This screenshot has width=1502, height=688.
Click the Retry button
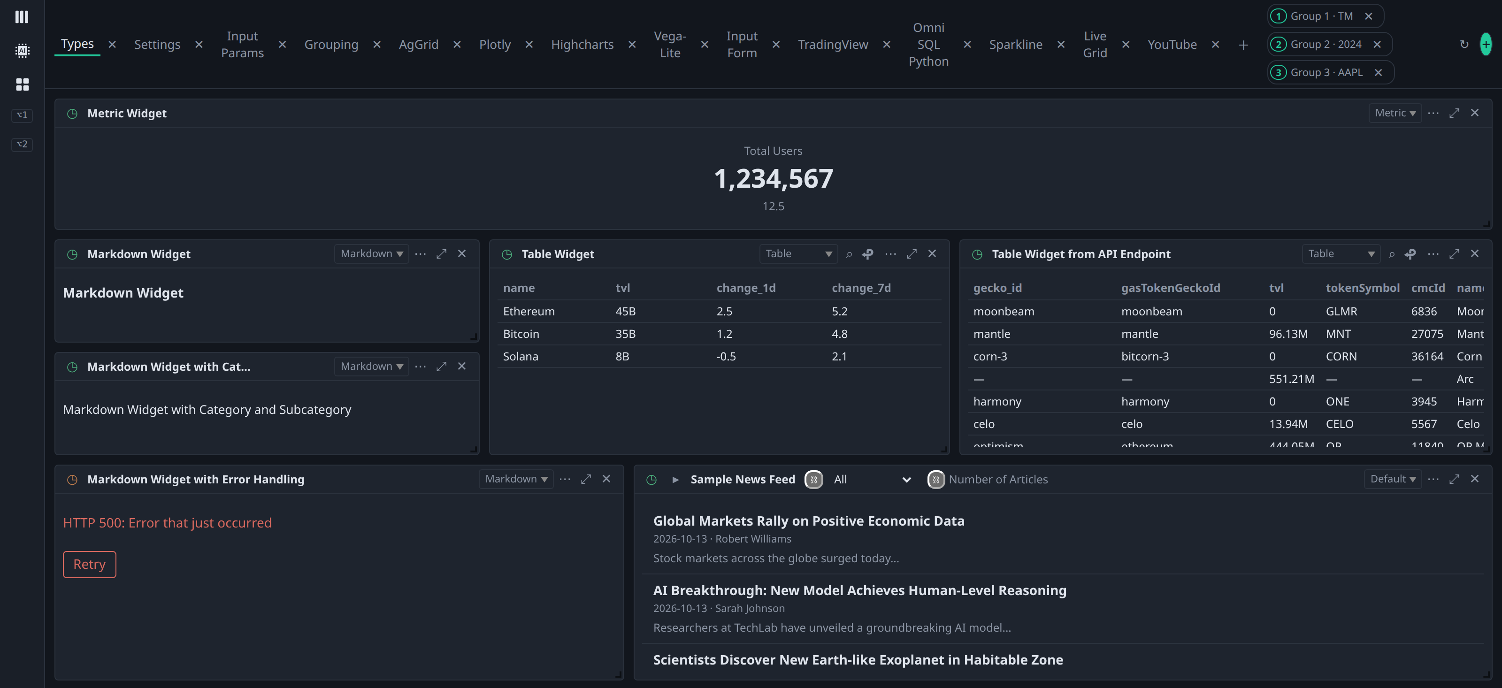tap(90, 565)
